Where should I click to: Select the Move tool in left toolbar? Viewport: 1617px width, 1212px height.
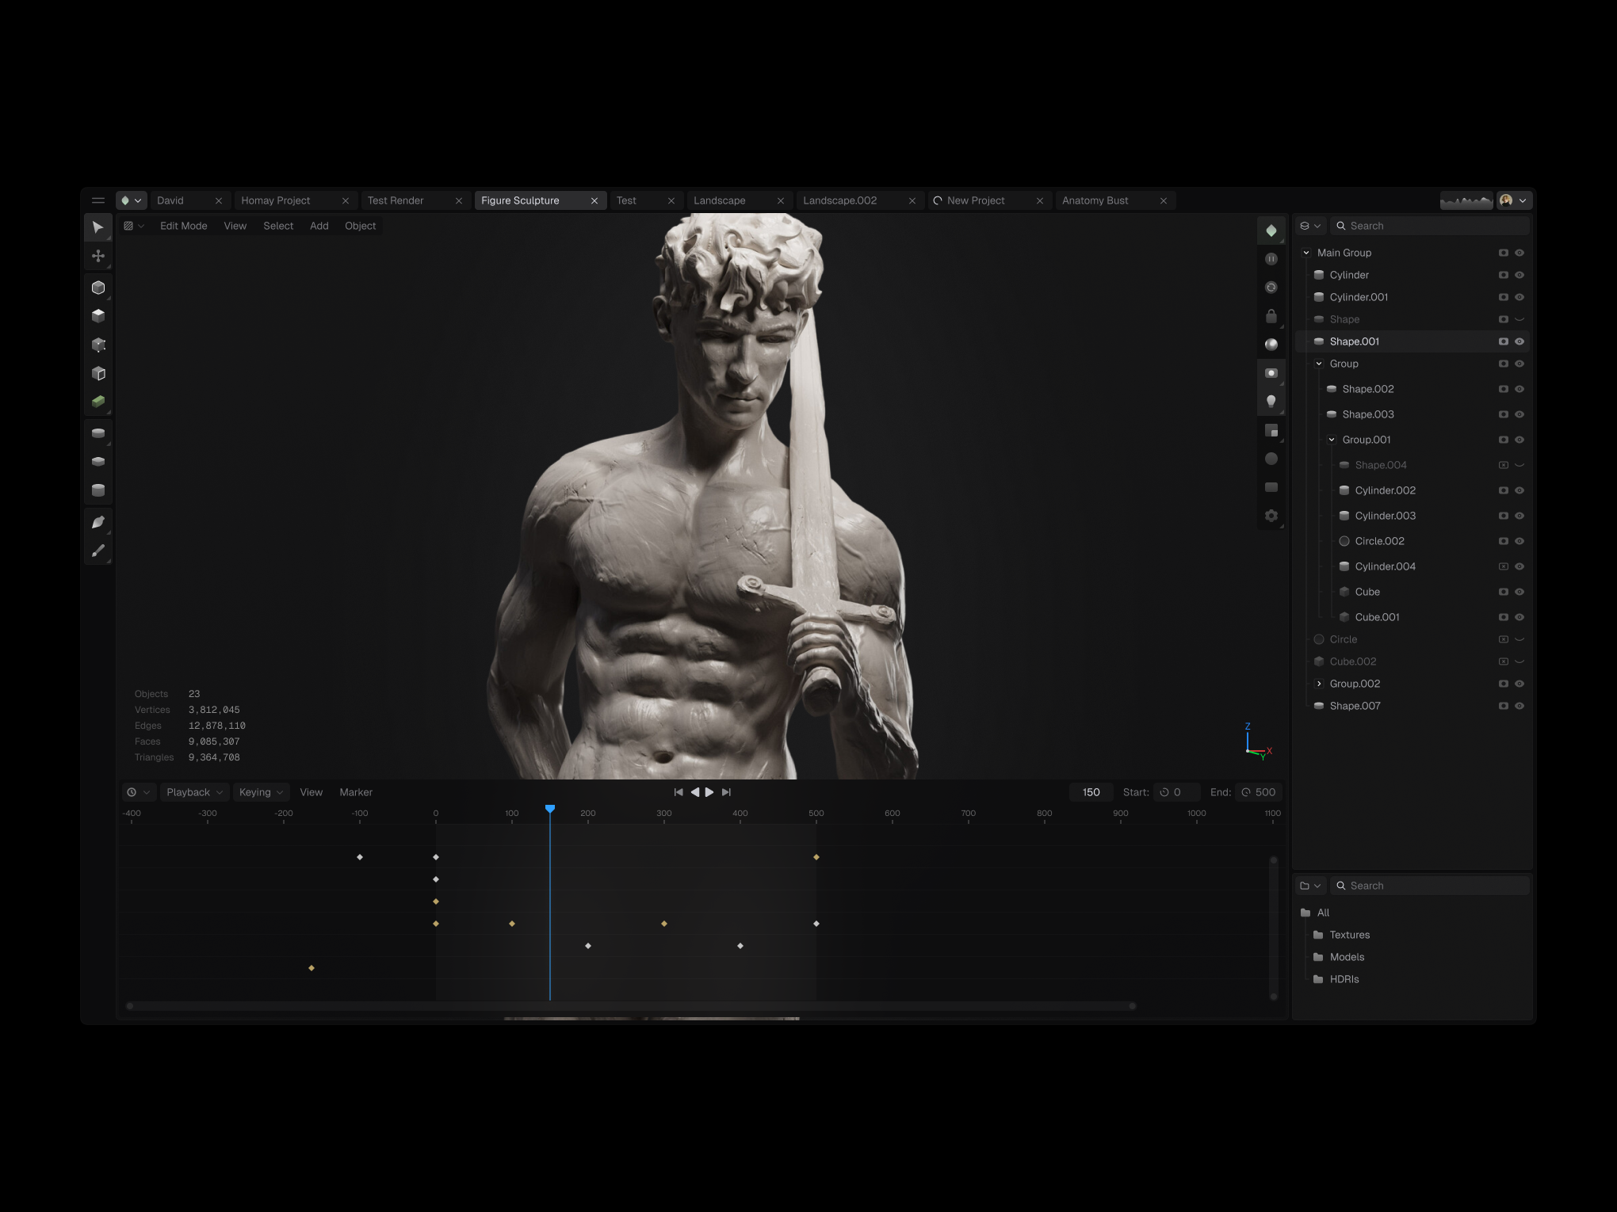(98, 255)
